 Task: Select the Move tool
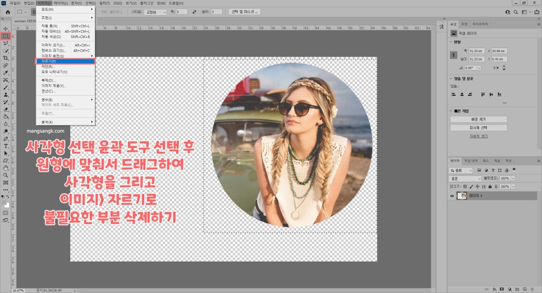tap(6, 29)
